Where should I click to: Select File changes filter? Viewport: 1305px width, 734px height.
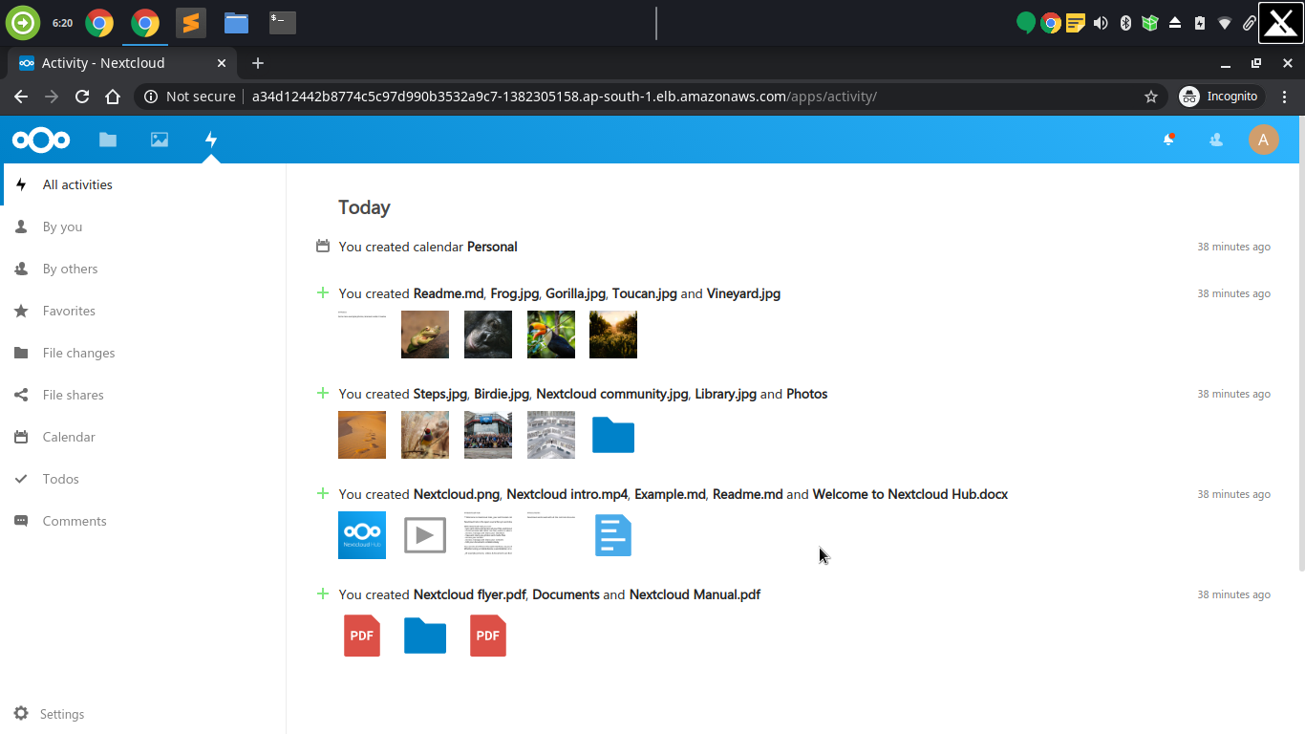(x=143, y=353)
